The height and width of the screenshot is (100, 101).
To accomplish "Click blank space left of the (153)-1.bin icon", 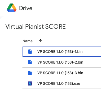I will click(x=25, y=52).
